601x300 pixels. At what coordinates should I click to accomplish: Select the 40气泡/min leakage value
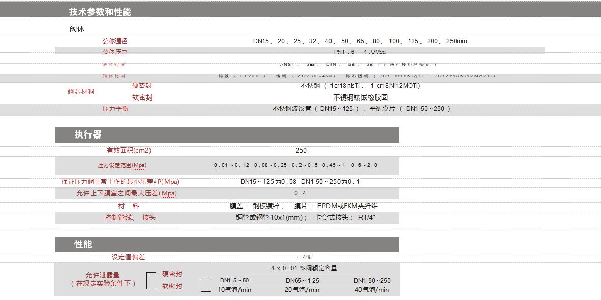click(372, 290)
